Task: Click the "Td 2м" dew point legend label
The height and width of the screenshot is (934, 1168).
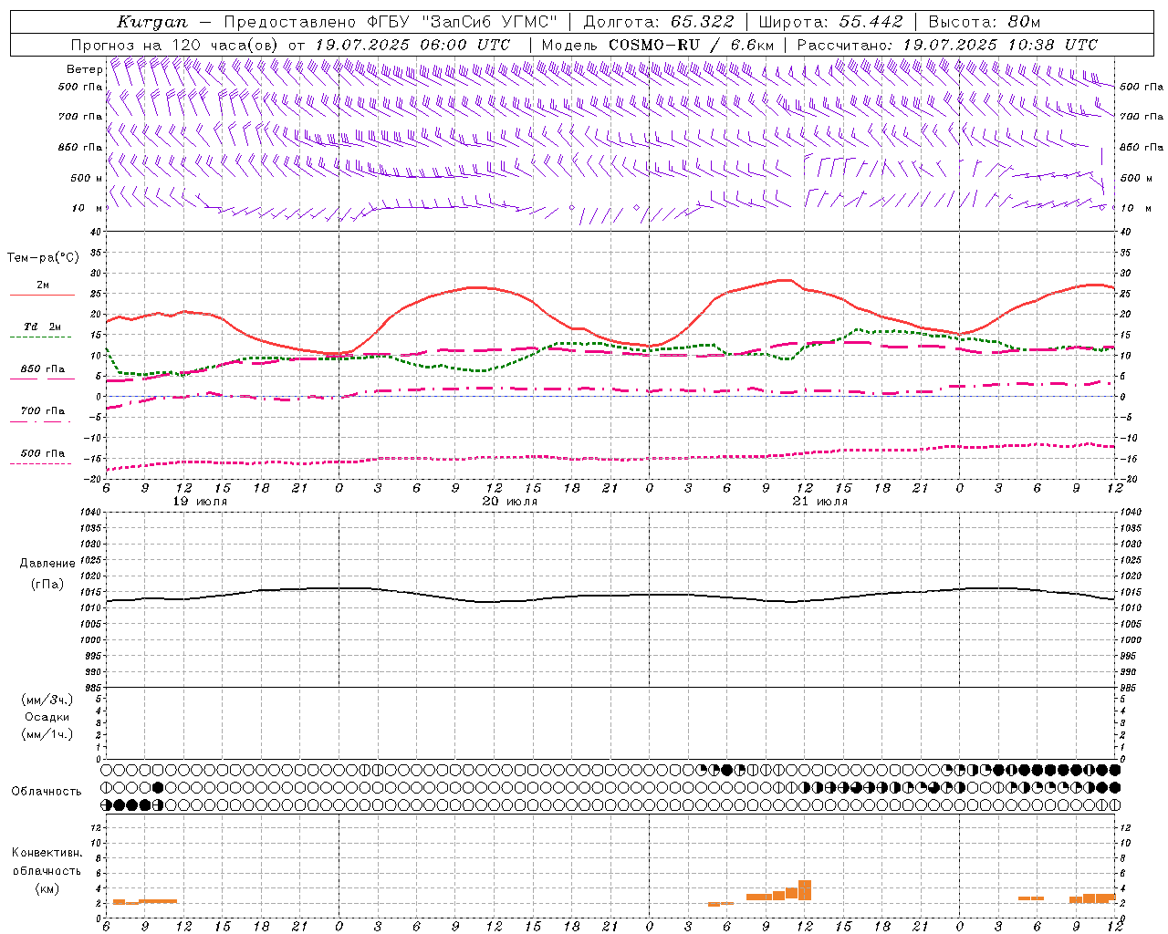Action: point(43,327)
